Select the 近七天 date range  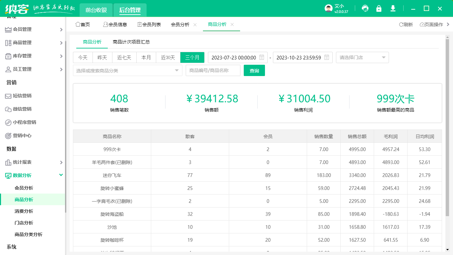(124, 57)
